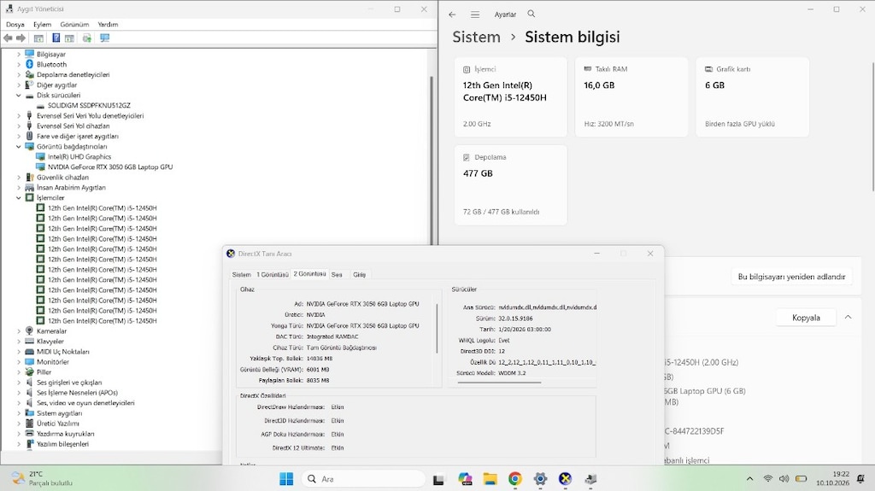Click the Piller battery icon in the tree
Screen dimensions: 875x491
click(30, 371)
